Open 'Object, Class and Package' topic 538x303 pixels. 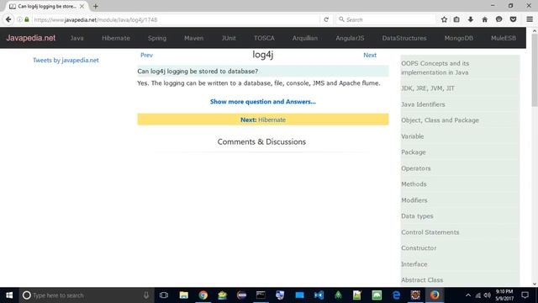pos(440,120)
